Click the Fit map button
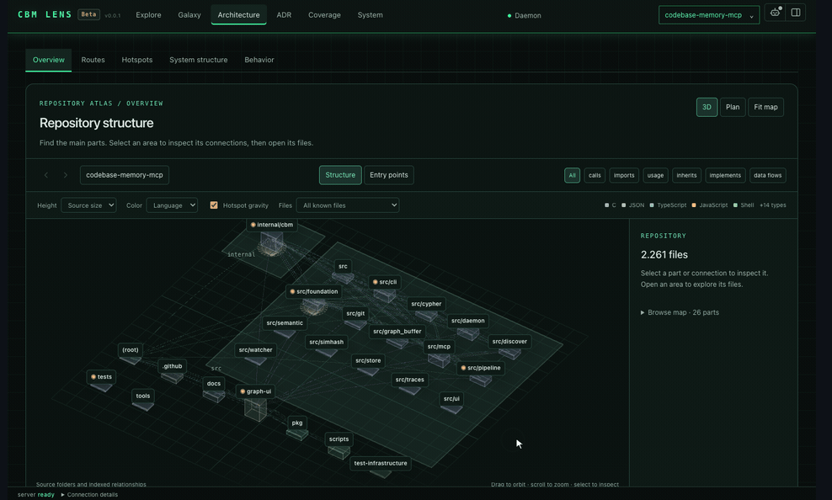The height and width of the screenshot is (500, 832). click(765, 107)
